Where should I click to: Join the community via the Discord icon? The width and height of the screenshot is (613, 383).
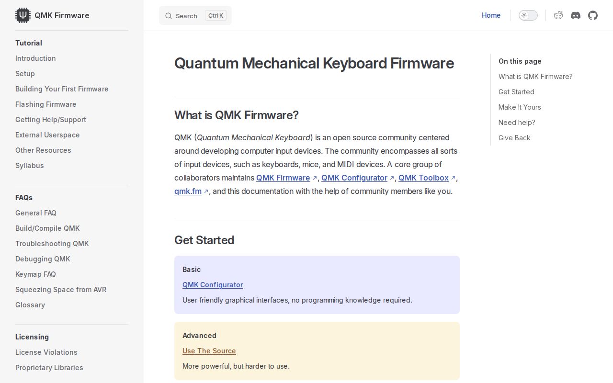[576, 15]
